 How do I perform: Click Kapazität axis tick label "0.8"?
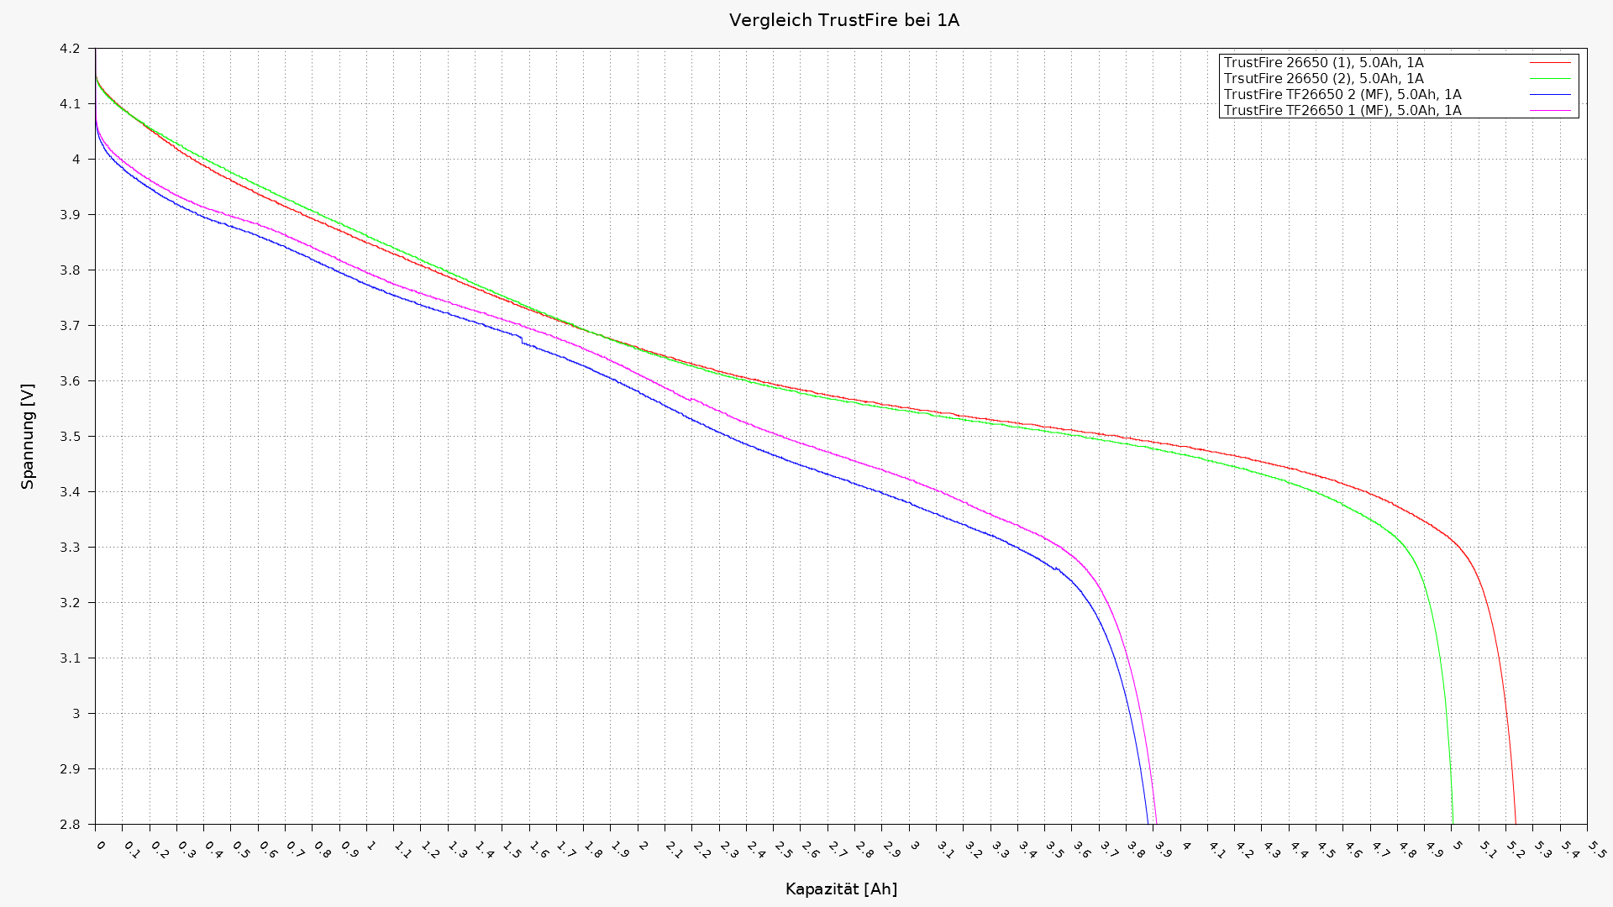[322, 850]
